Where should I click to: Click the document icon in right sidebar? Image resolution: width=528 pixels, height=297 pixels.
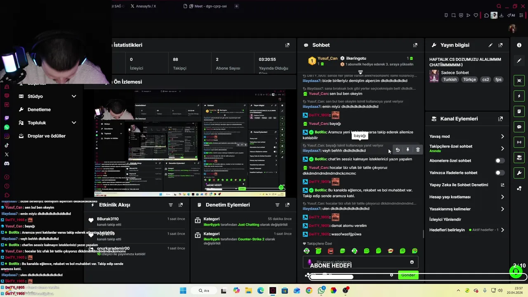click(519, 111)
